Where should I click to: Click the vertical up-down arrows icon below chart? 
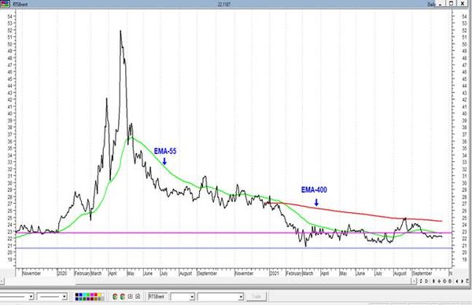click(433, 281)
